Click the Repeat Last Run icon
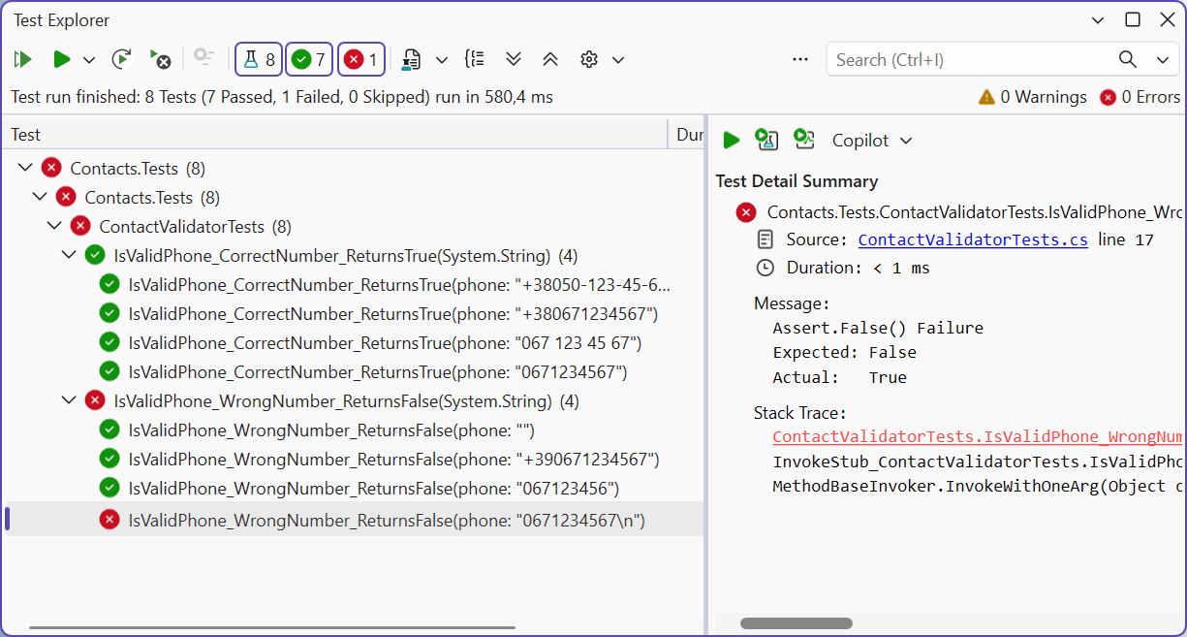 pos(121,60)
